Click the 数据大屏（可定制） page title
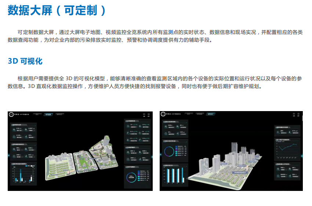This screenshot has width=312, height=206. [57, 10]
